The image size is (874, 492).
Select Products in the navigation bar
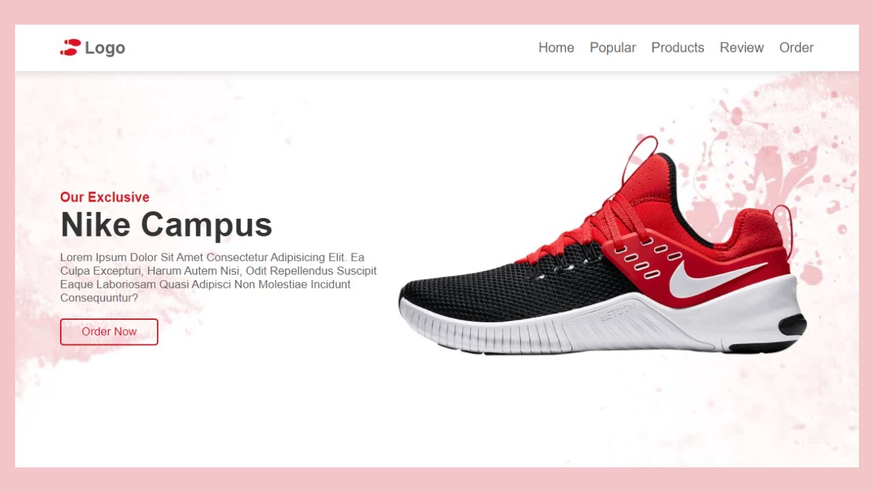tap(677, 48)
